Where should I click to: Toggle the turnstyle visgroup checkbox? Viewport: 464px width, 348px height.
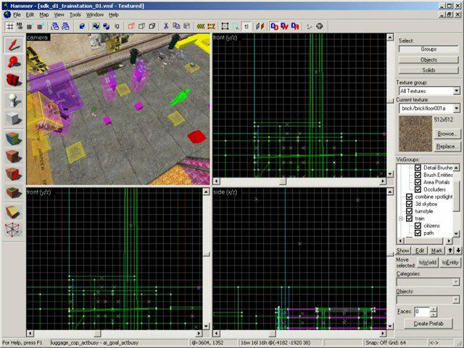(410, 211)
